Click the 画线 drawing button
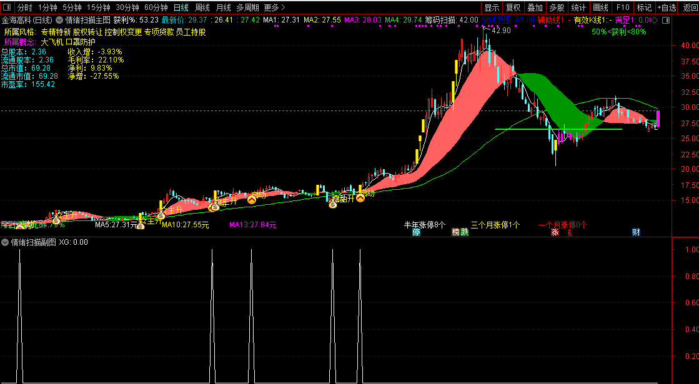The image size is (699, 384). coord(601,7)
